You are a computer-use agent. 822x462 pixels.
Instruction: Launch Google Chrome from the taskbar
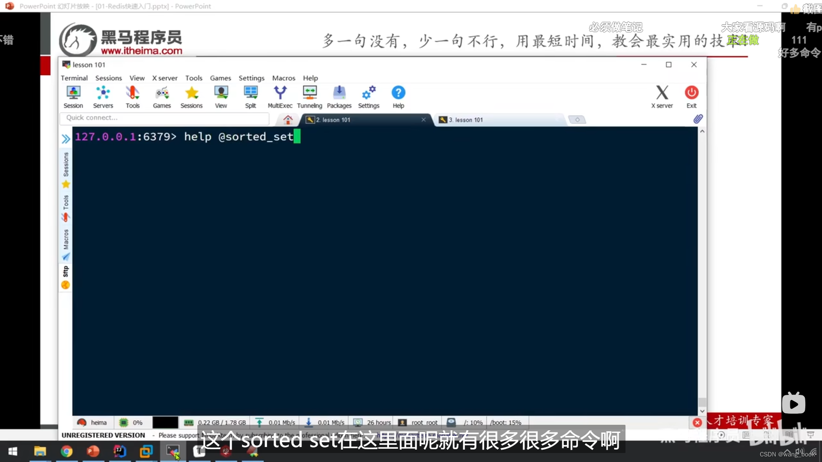pos(67,451)
